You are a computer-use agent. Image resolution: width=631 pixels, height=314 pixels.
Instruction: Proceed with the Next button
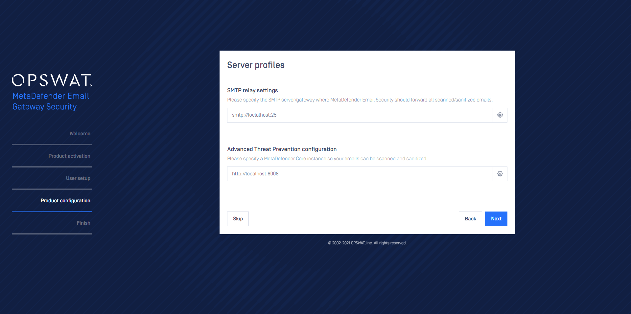tap(496, 219)
